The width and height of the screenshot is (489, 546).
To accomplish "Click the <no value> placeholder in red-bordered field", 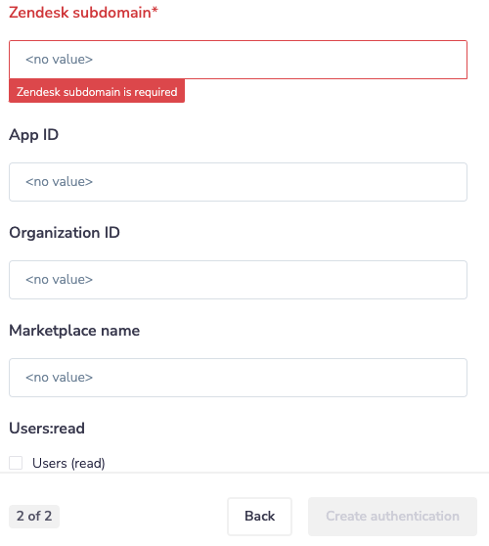I will click(x=59, y=60).
